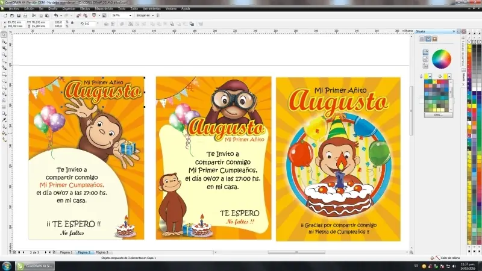This screenshot has height=271, width=482.
Task: Click the color wheel in Silueta docker
Action: 442,59
